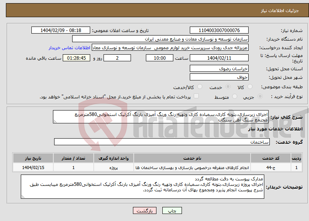Viewport: 309px width, 221px height.
Task: Click the service group field ساختمان
Action: tap(162, 142)
